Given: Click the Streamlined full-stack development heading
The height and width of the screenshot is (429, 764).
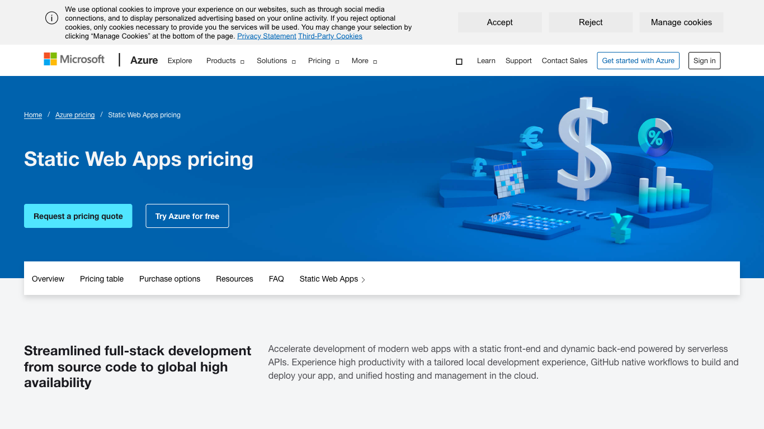Looking at the screenshot, I should (x=138, y=366).
